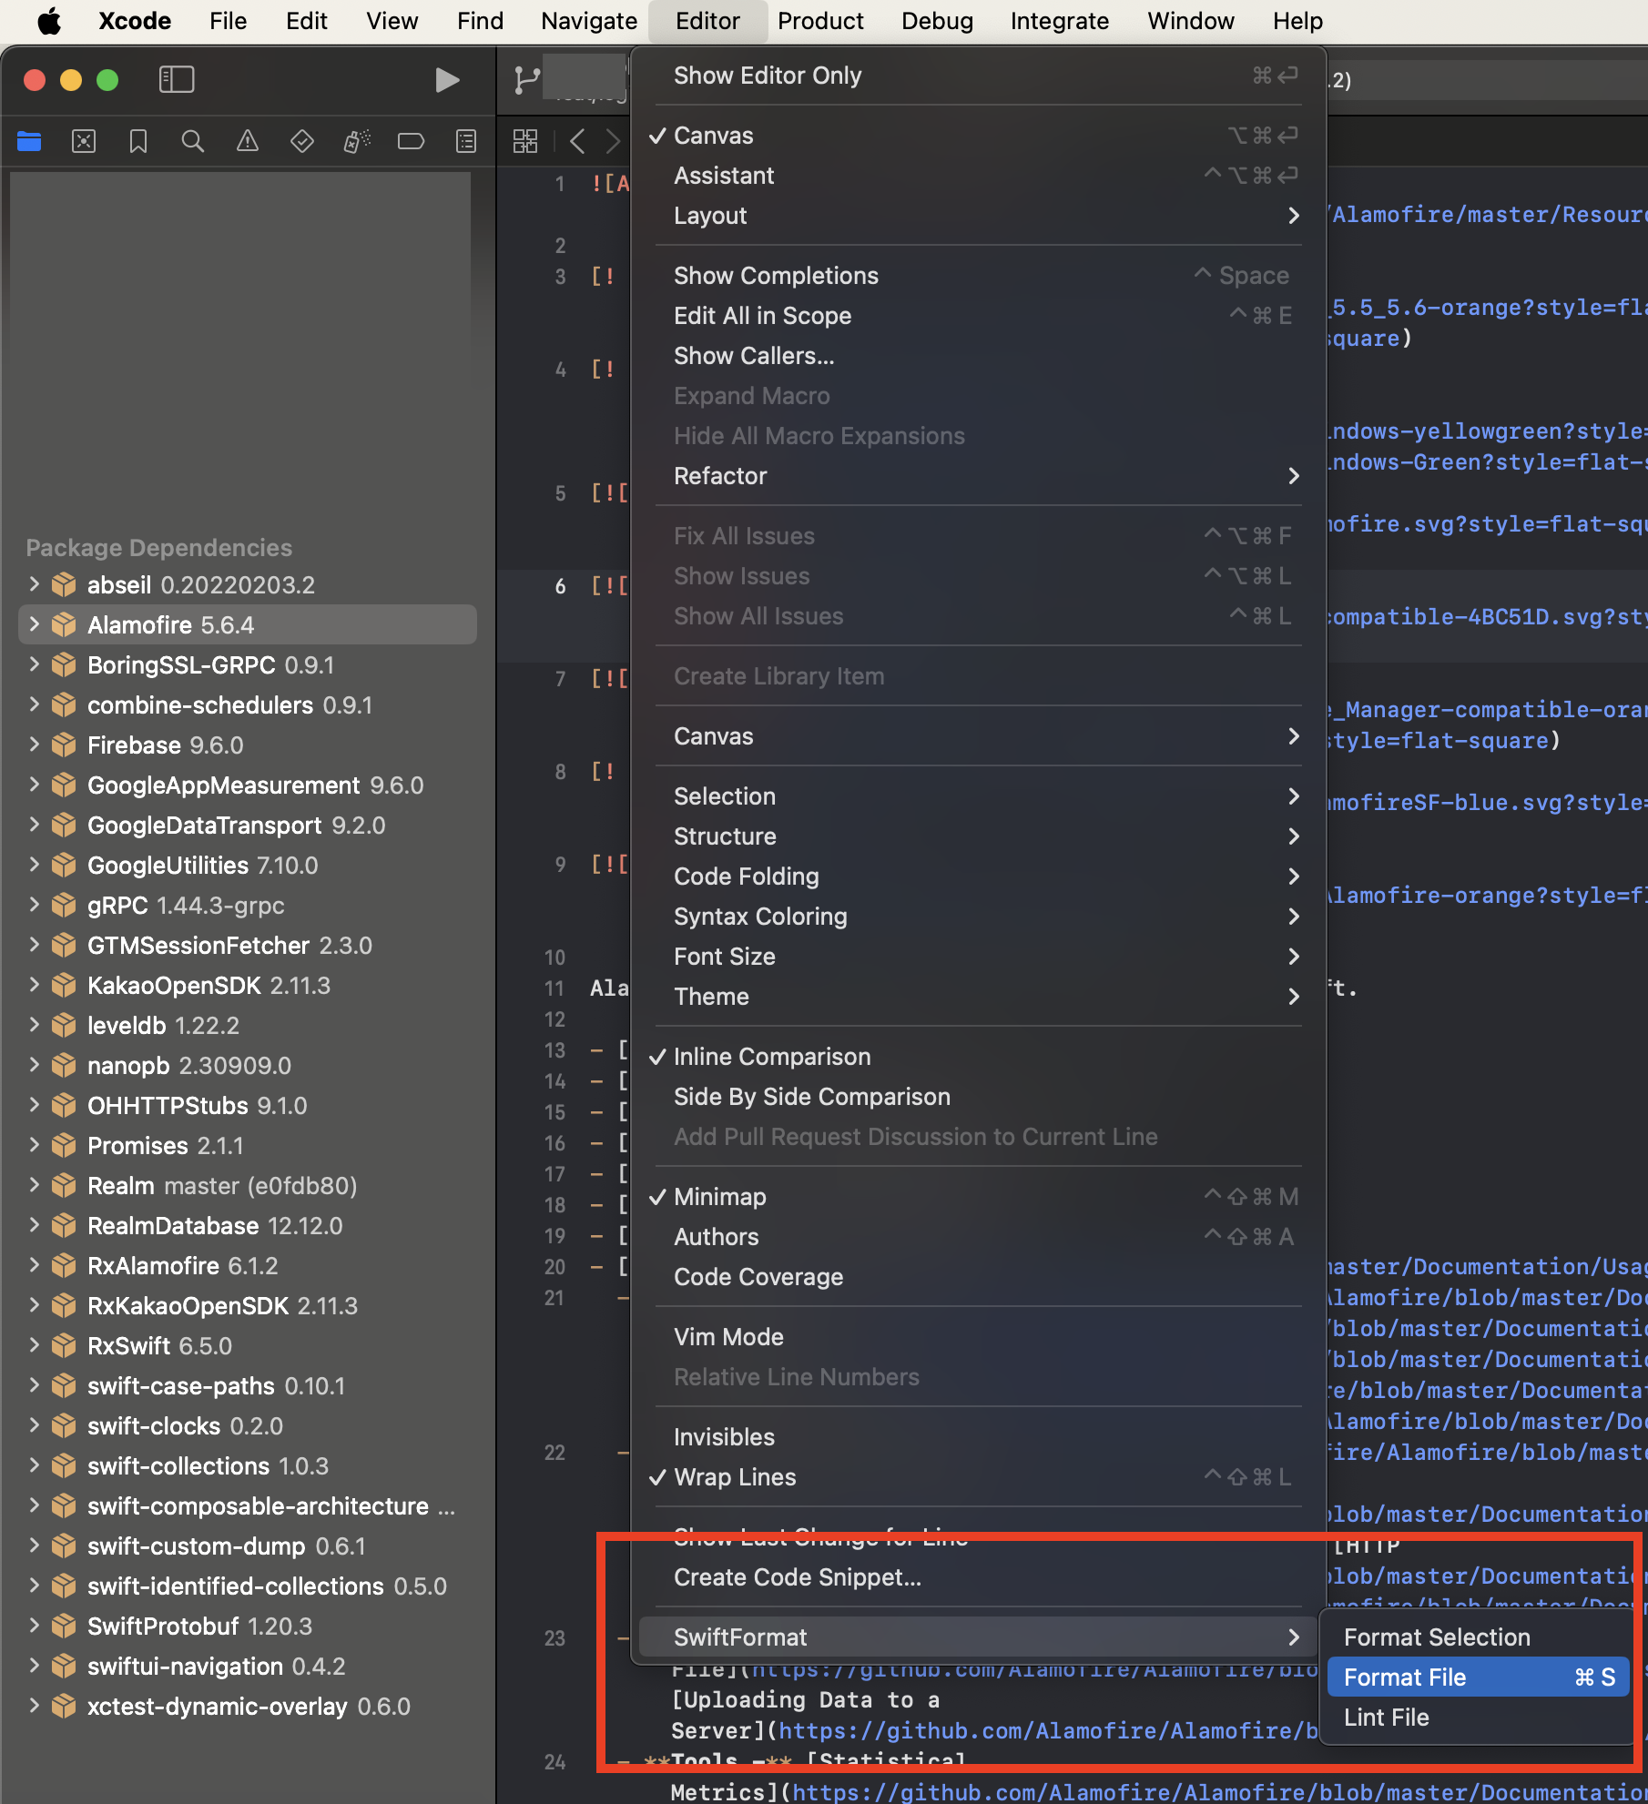Open the Navigate menu

point(589,21)
